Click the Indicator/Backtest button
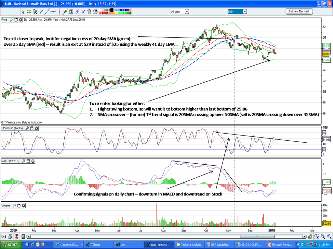333x249 pixels. [299, 11]
